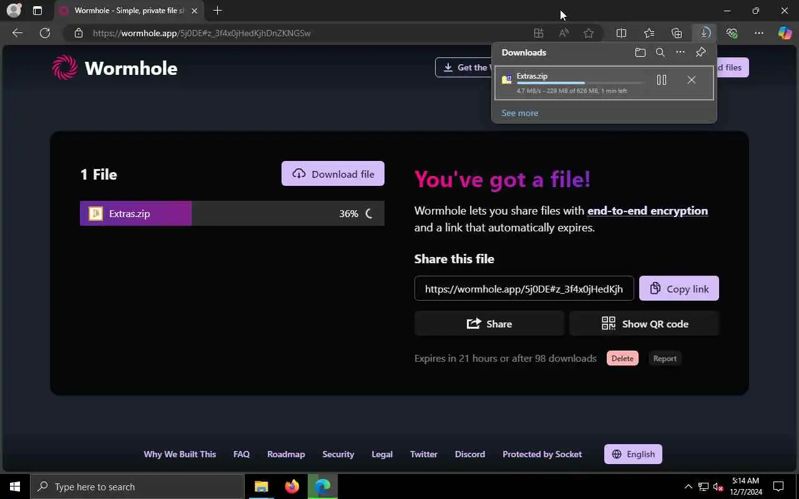Click the Download file button
The width and height of the screenshot is (799, 499).
333,173
